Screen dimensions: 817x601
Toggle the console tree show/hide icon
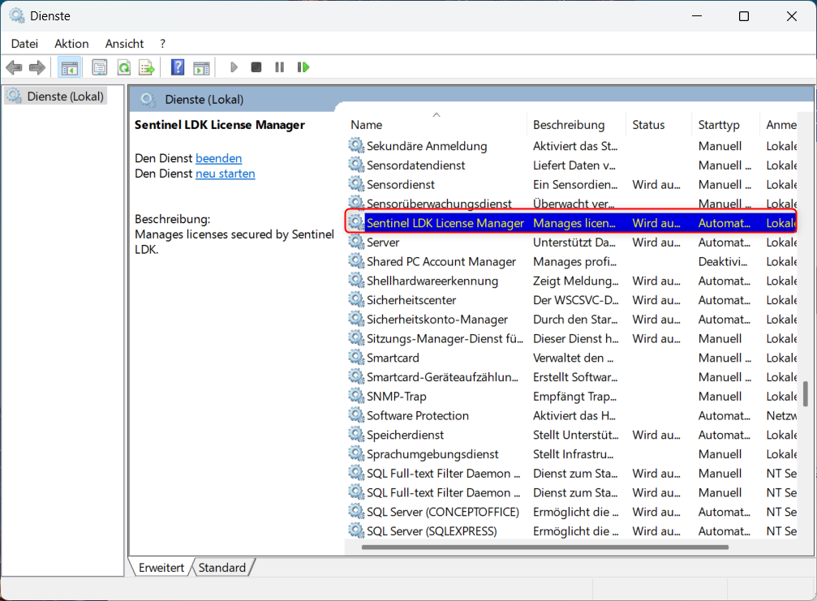click(69, 67)
